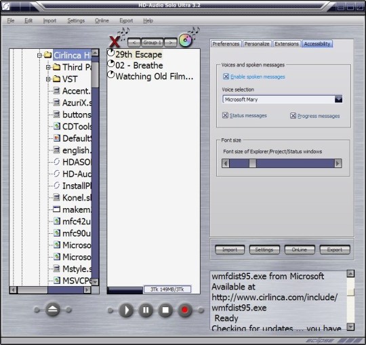Uncheck the Progress messages checkbox
Viewport: 366px width, 345px height.
coord(293,115)
